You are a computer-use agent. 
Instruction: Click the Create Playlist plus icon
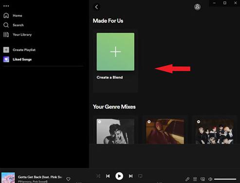pyautogui.click(x=6, y=50)
